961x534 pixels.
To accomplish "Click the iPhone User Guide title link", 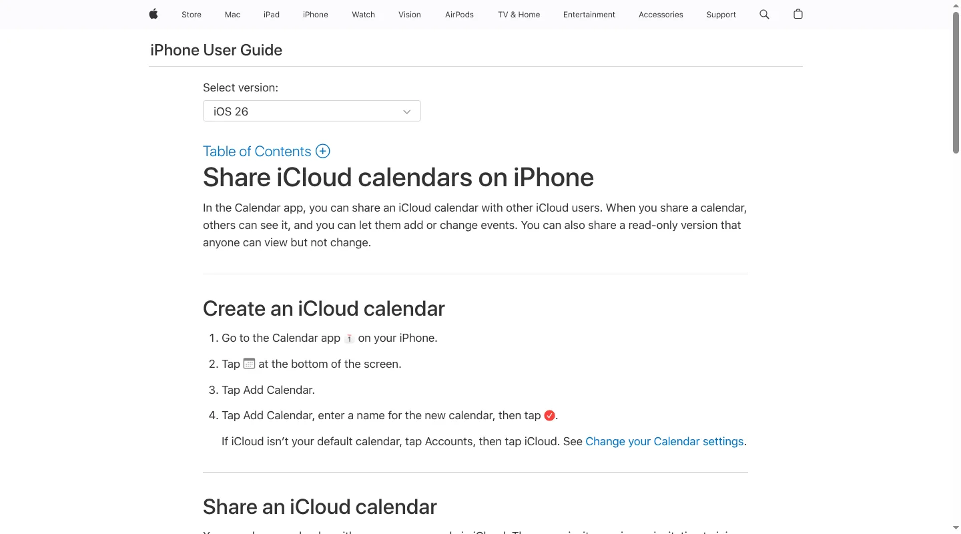I will (x=216, y=50).
